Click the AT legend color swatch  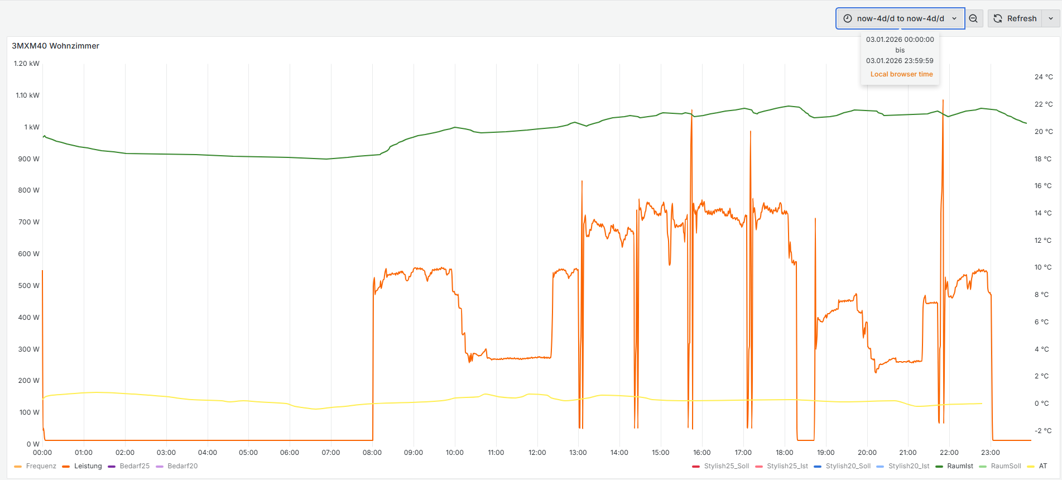coord(1030,467)
